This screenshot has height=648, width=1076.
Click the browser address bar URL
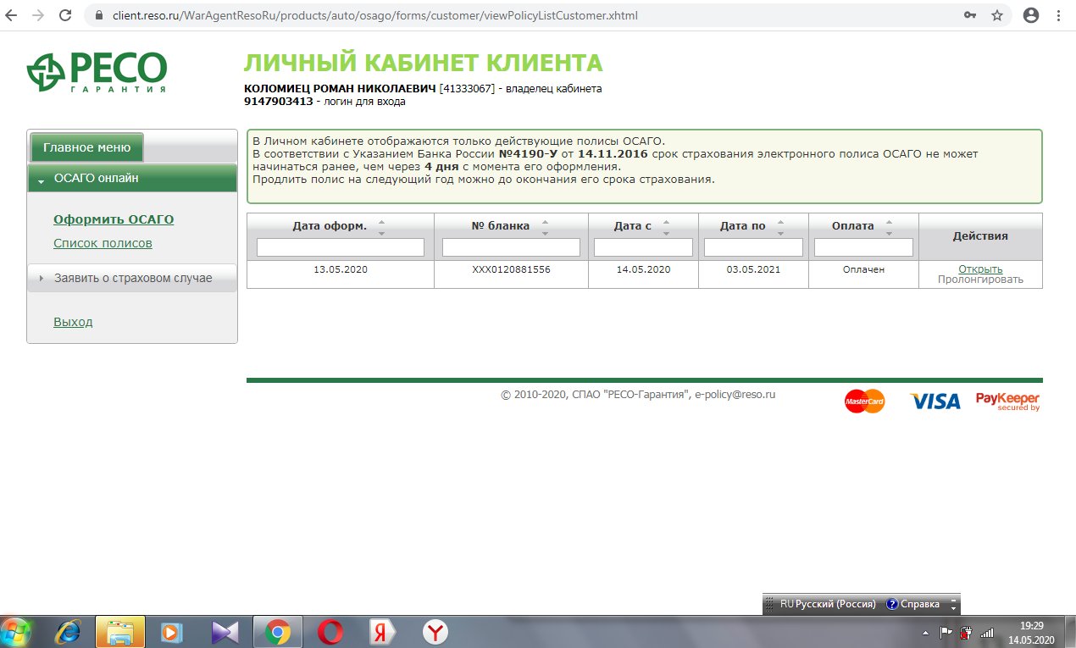coord(374,15)
